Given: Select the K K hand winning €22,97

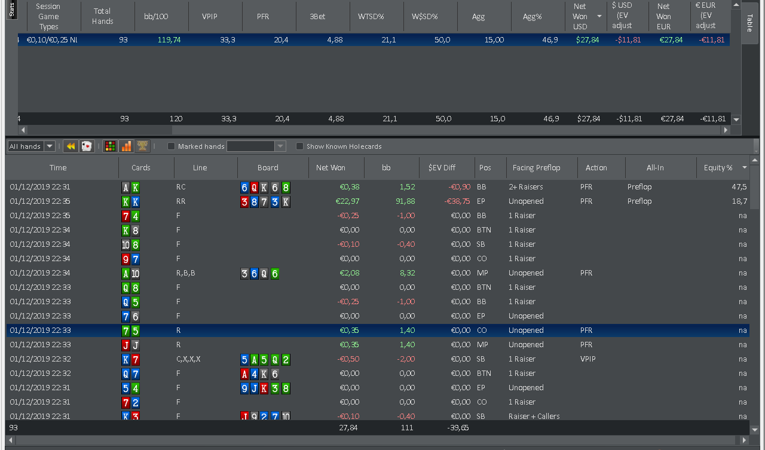Looking at the screenshot, I should pyautogui.click(x=378, y=201).
